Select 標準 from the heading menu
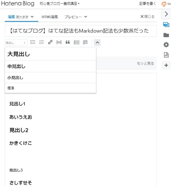This screenshot has height=186, width=171. click(50, 88)
